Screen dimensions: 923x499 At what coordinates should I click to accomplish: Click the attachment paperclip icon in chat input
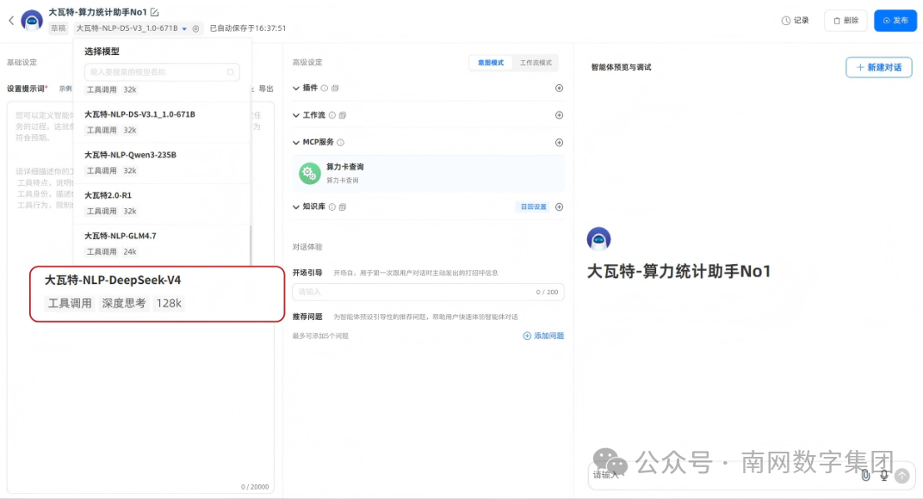[x=865, y=476]
